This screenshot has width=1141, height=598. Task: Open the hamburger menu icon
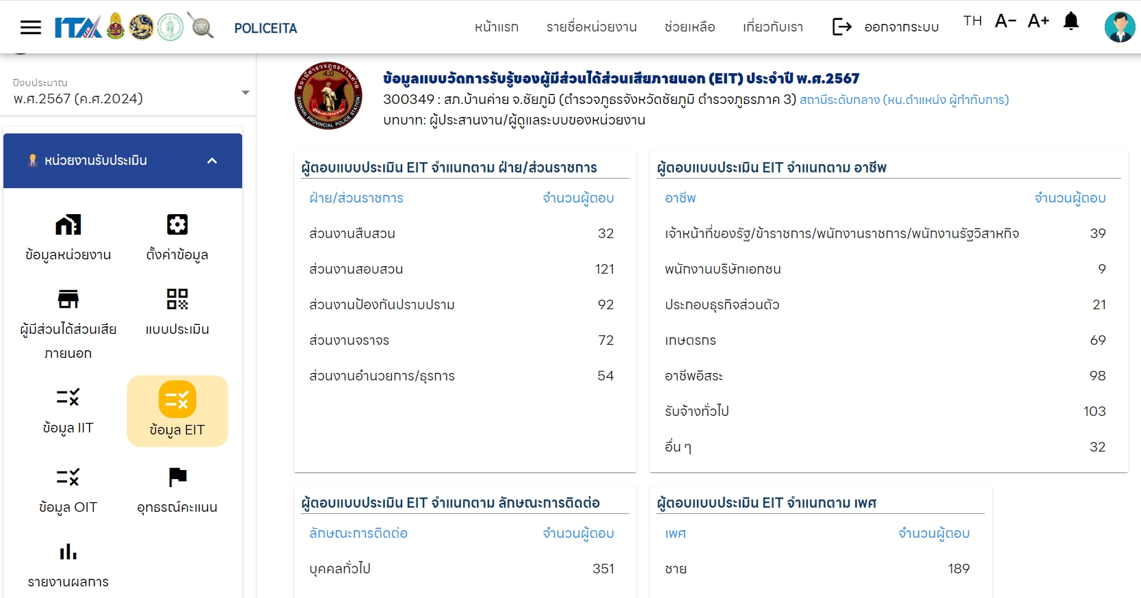pyautogui.click(x=31, y=27)
